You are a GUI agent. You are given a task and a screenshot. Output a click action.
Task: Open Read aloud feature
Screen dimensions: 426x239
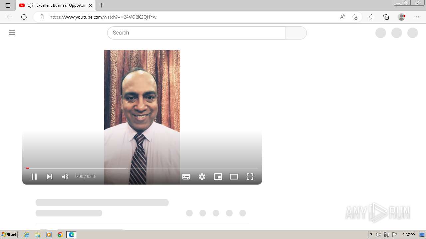point(342,17)
